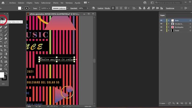Align text left in control bar
This screenshot has height=108, width=192.
113,8
